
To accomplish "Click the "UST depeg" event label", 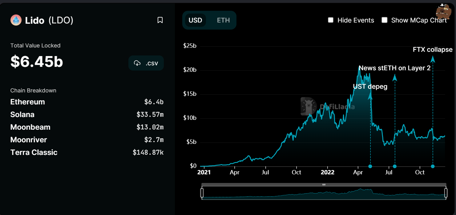I will [370, 87].
